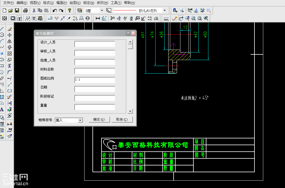This screenshot has width=285, height=188.
Task: Select the Circle drawing tool
Action: [2, 35]
